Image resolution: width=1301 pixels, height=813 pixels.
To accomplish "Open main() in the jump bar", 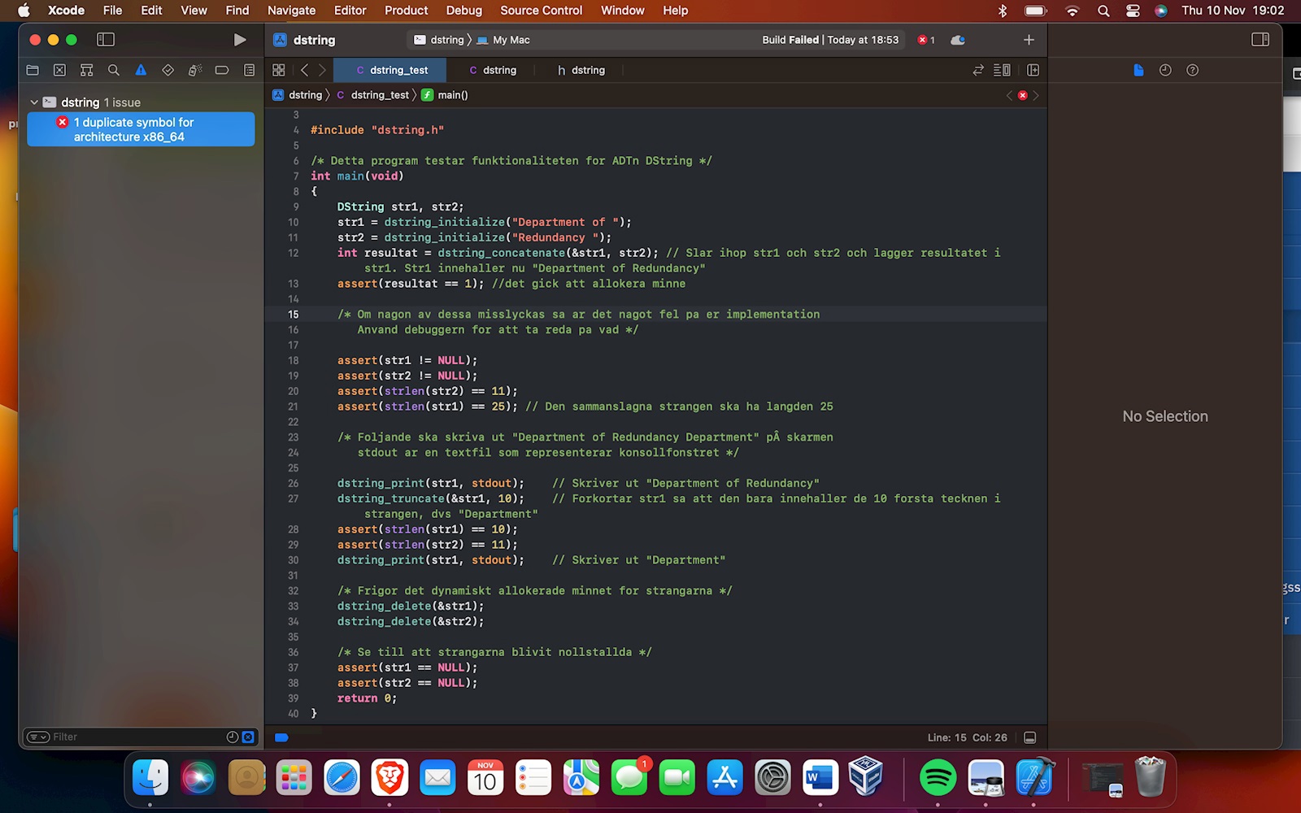I will point(452,95).
